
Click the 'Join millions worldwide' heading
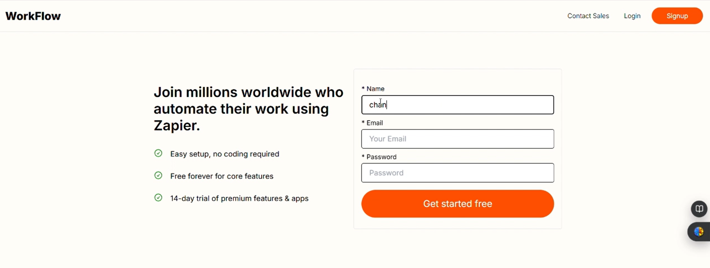(248, 109)
